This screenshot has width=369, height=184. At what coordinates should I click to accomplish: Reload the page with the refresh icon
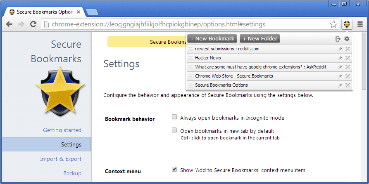(x=33, y=24)
